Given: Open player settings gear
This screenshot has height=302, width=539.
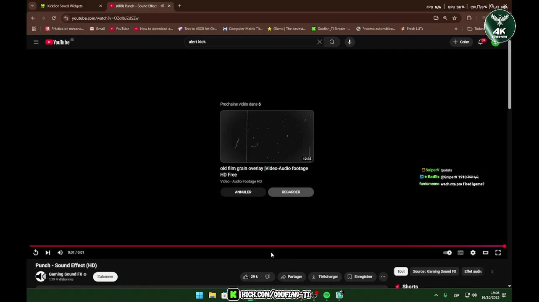Looking at the screenshot, I should tap(473, 253).
